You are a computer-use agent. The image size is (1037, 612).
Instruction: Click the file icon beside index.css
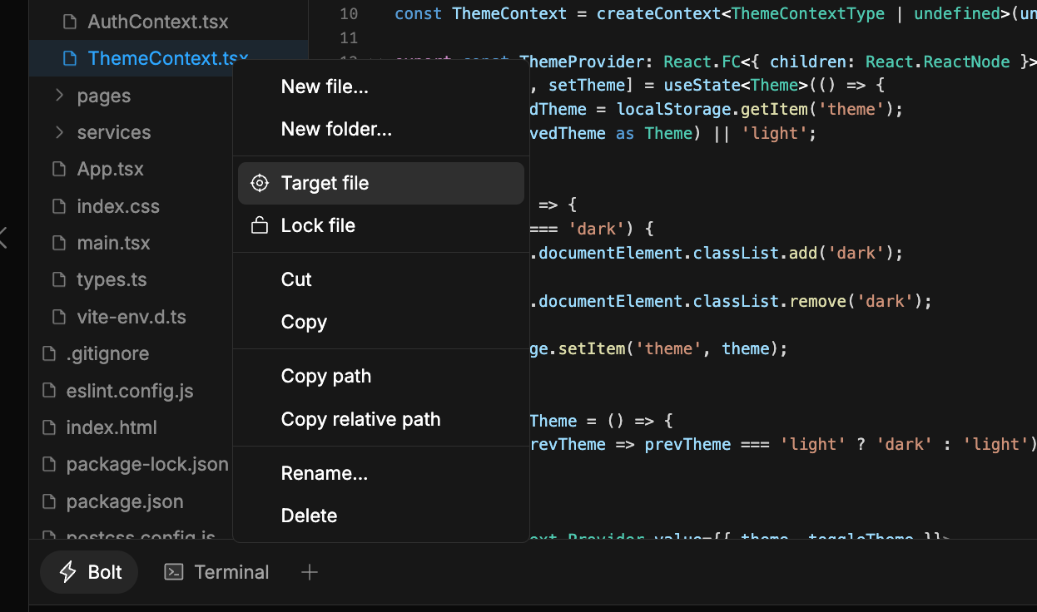58,205
